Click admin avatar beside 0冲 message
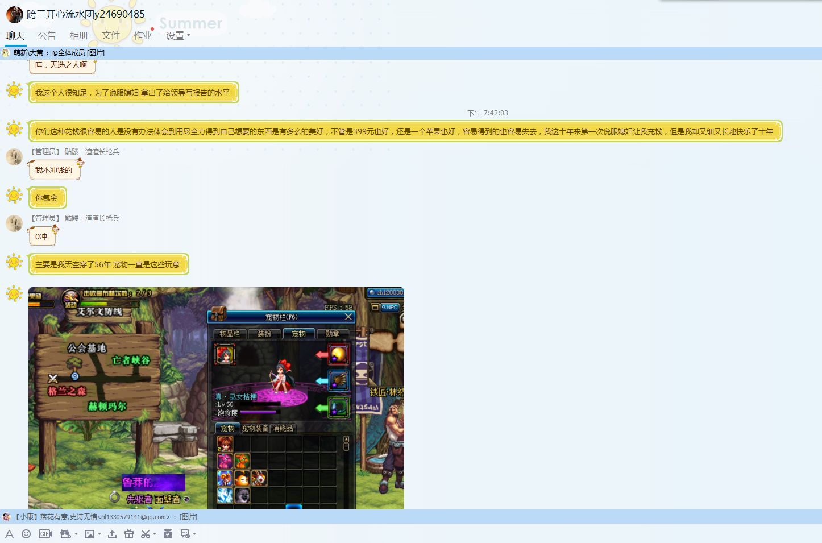This screenshot has width=822, height=543. 14,223
